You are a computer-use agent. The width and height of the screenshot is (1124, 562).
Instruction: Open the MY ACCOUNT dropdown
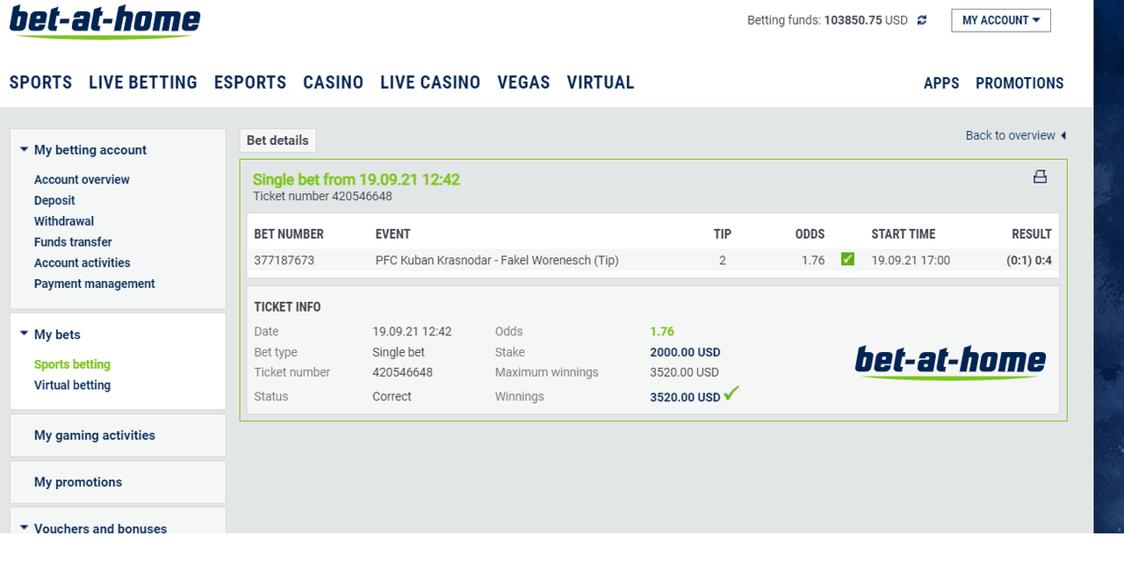1001,20
